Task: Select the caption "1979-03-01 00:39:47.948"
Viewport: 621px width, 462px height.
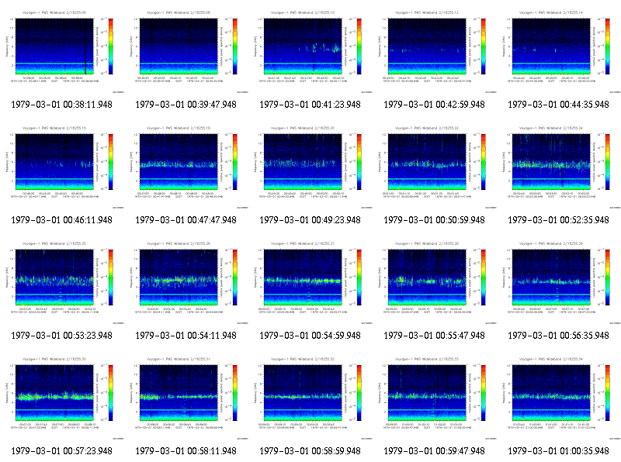Action: point(186,105)
